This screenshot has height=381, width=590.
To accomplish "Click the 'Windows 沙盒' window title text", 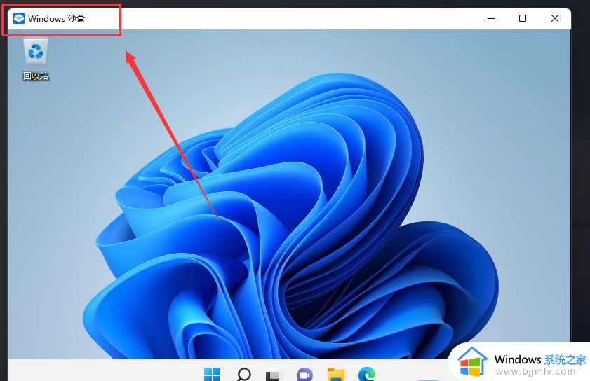I will [x=56, y=18].
